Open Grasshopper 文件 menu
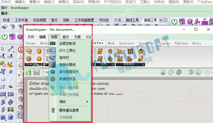The image size is (213, 123). [31, 37]
